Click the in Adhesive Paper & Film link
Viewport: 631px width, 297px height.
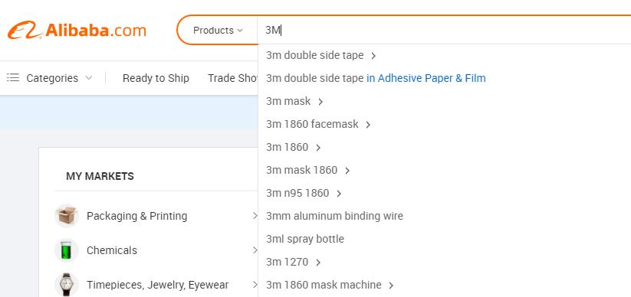coord(426,78)
